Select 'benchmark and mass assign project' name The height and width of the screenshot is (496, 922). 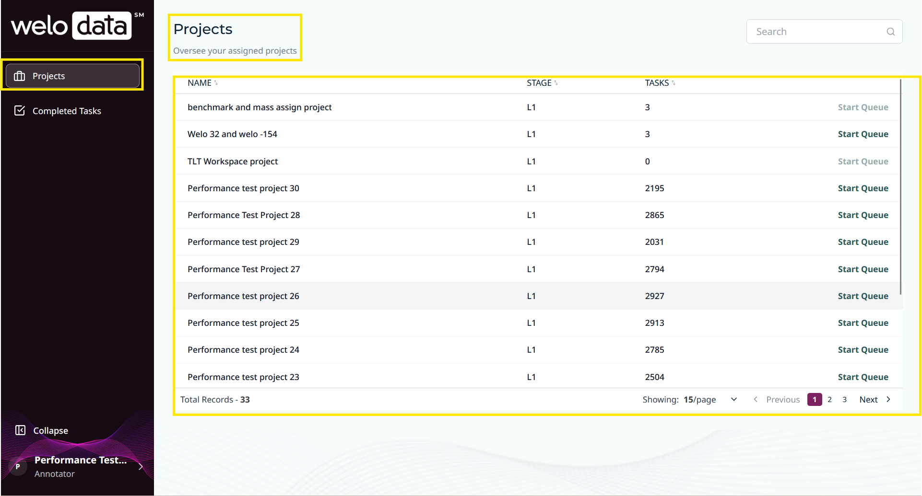260,107
